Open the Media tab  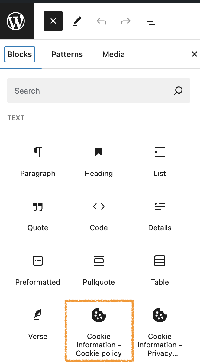point(113,54)
